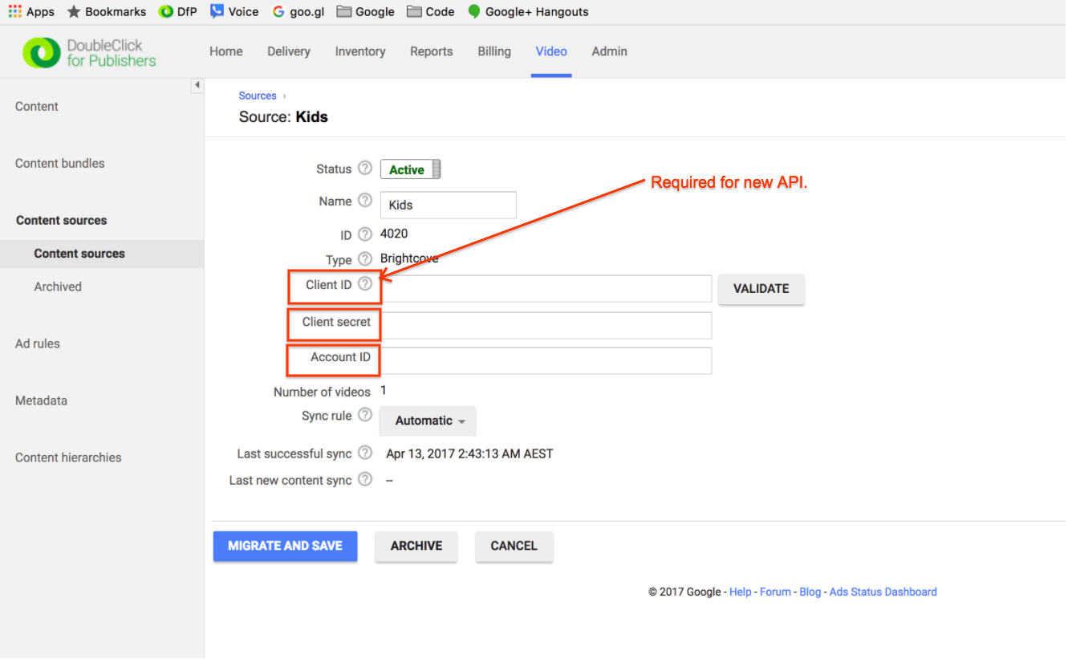Click into the Client secret field
Viewport: 1068px width, 659px height.
pos(546,325)
